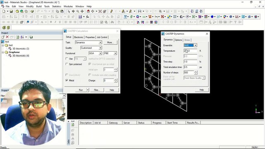
Task: Switch to the Properties tab in CASTEP Calculation
Action: click(90, 37)
